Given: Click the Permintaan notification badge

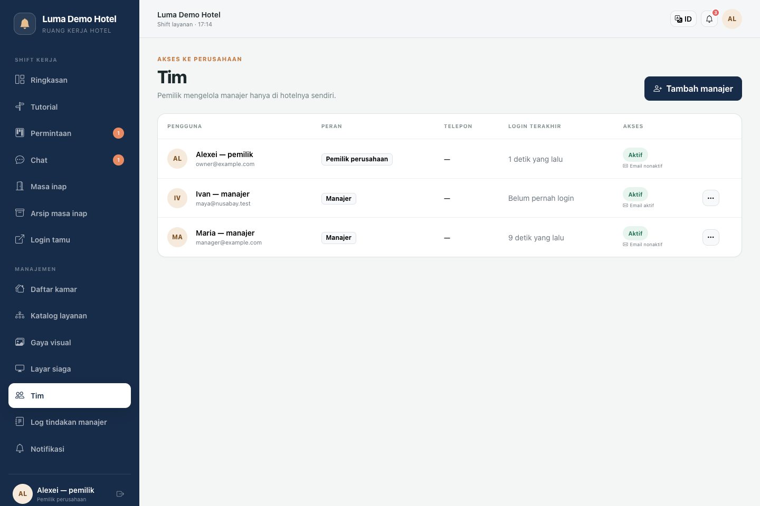Looking at the screenshot, I should [119, 133].
